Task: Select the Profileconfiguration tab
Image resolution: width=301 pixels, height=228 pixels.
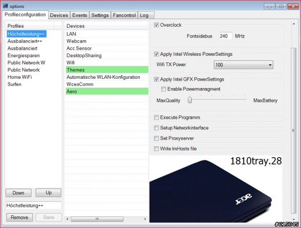Action: 25,15
